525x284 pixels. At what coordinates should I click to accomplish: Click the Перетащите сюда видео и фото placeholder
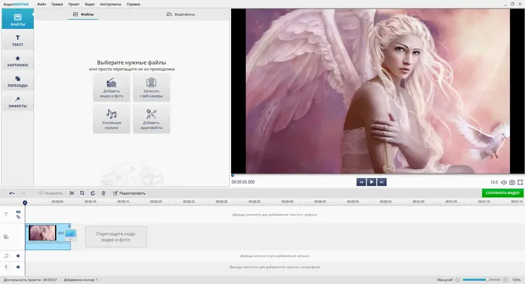(x=116, y=237)
